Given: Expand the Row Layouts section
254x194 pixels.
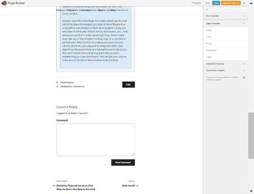Looking at the screenshot, I should [226, 16].
